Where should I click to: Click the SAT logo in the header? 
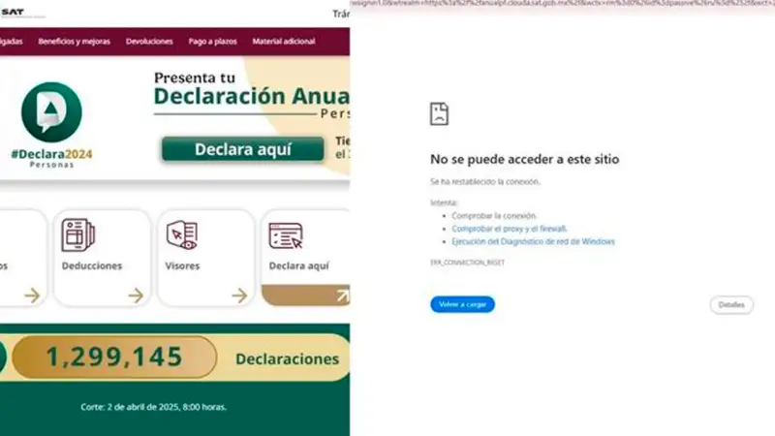[x=12, y=12]
